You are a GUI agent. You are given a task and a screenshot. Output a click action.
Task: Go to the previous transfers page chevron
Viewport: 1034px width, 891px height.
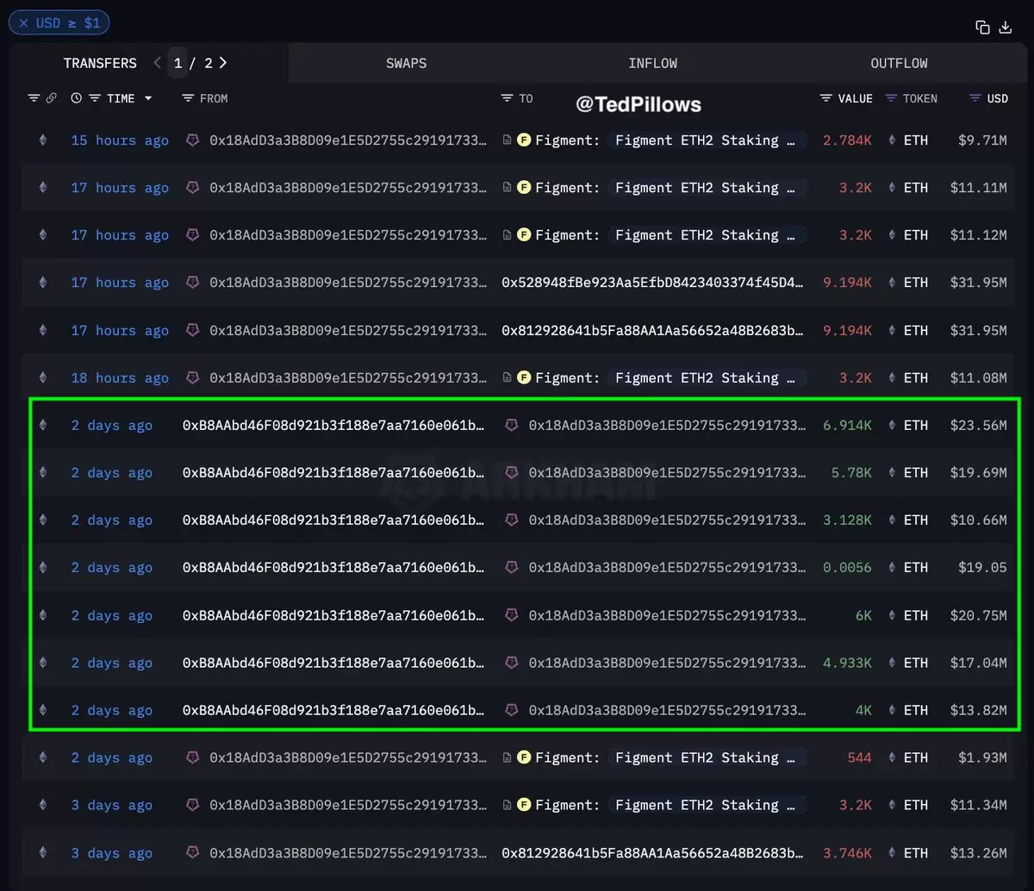(157, 63)
